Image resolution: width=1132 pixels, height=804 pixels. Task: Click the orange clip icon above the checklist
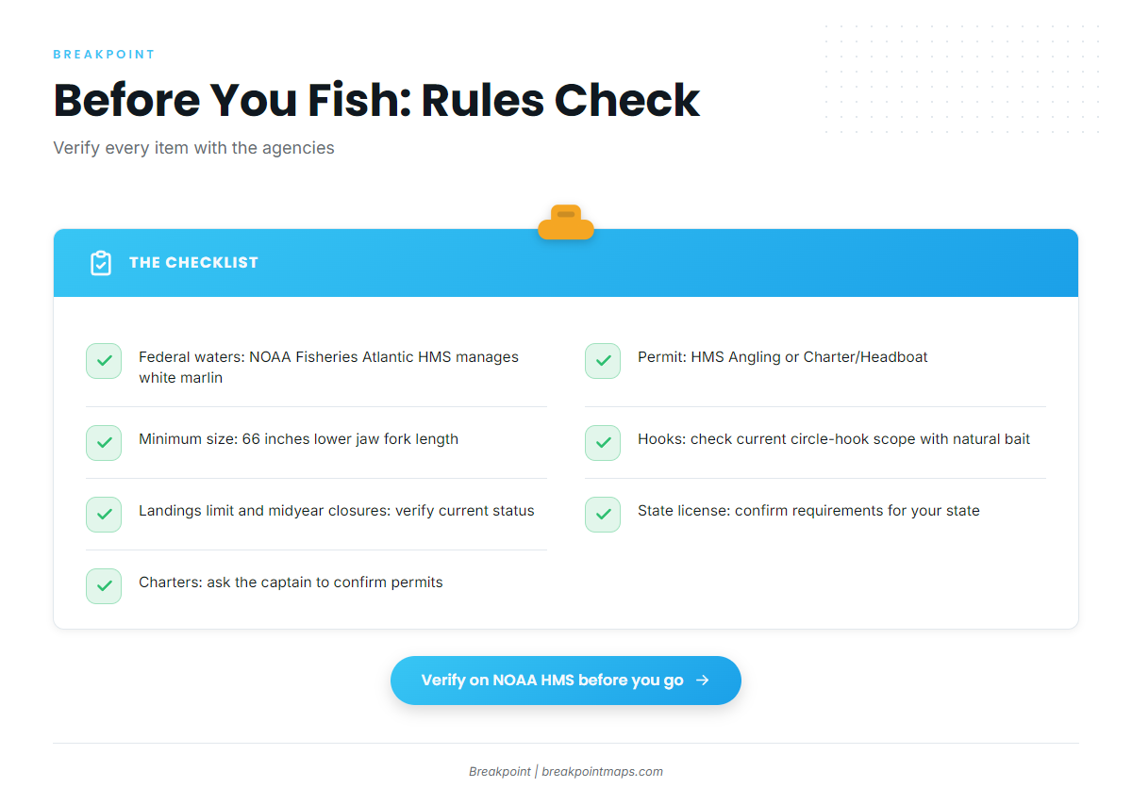click(x=566, y=222)
